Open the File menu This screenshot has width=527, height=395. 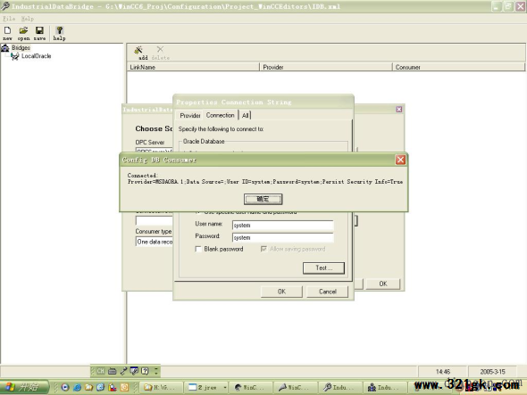(x=9, y=19)
